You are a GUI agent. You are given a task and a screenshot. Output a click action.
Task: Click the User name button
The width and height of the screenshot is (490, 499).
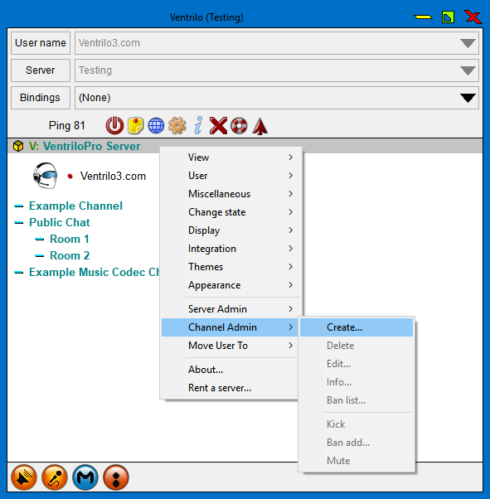click(41, 43)
